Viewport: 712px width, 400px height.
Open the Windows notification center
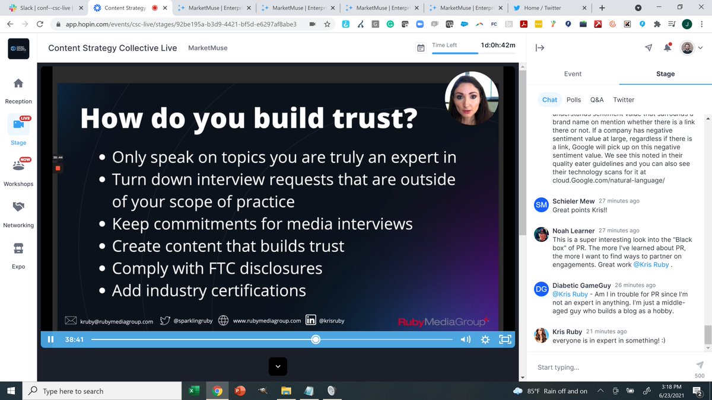pos(697,391)
